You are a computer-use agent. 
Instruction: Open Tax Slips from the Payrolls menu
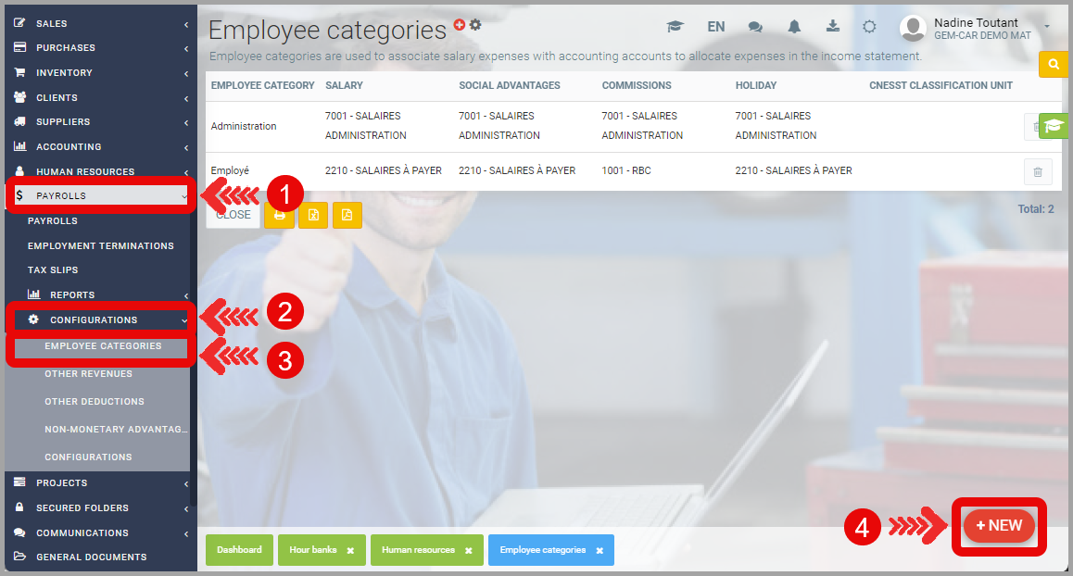tap(53, 270)
